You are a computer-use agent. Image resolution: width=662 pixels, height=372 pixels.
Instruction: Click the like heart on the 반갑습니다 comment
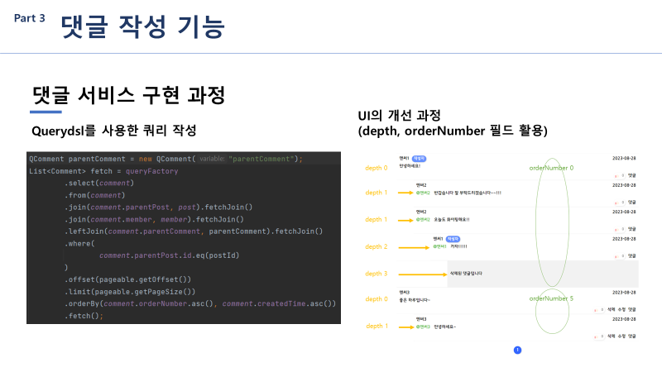click(616, 203)
